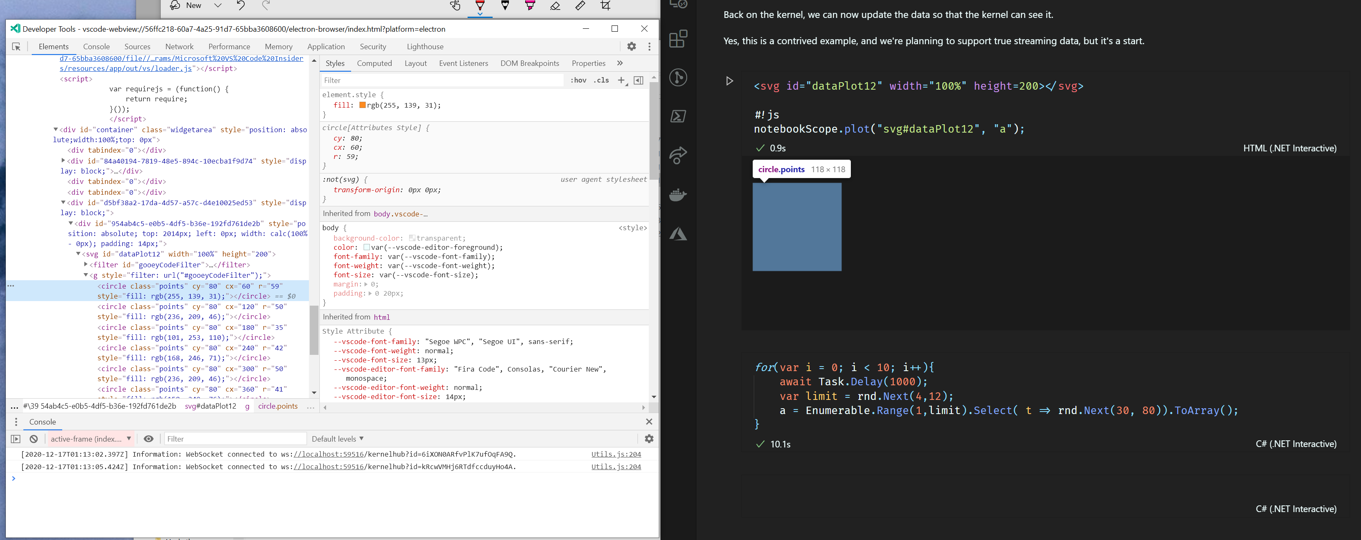
Task: Open the Console settings gear
Action: pyautogui.click(x=649, y=439)
